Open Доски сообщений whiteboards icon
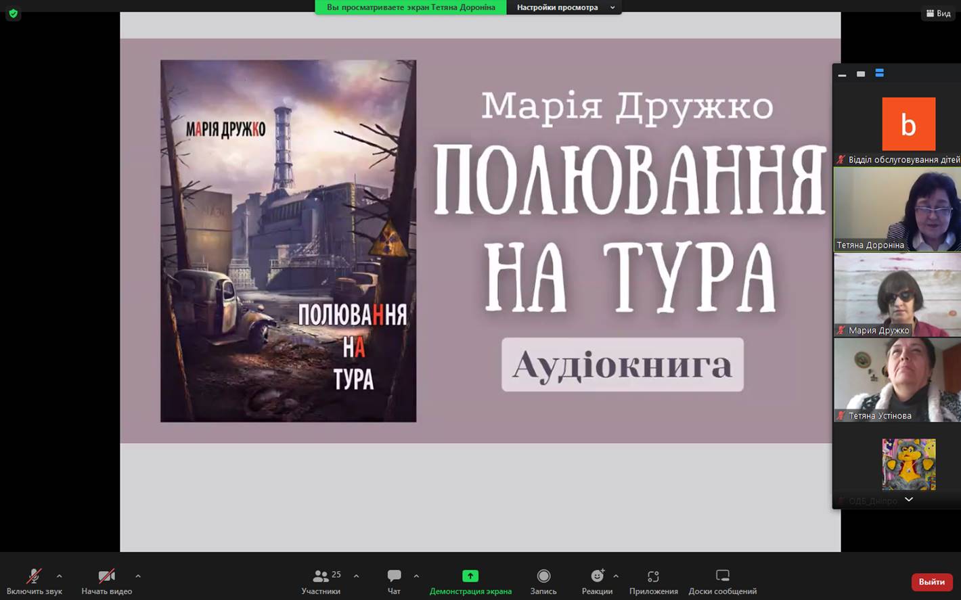Image resolution: width=961 pixels, height=600 pixels. [723, 576]
